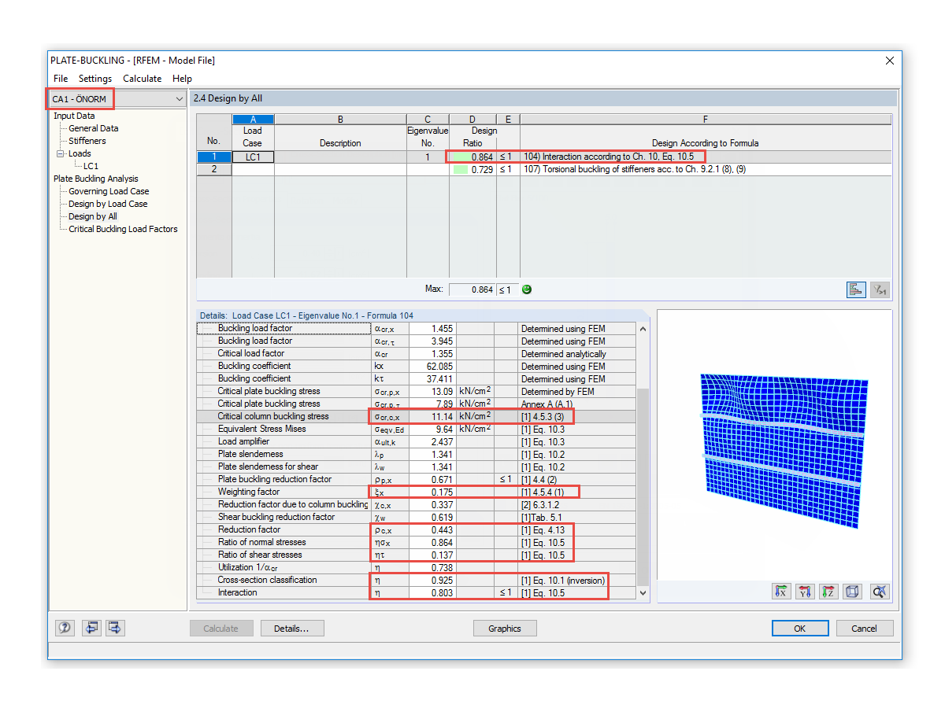The height and width of the screenshot is (708, 945).
Task: Click Utilization 1/αcr row
Action: (x=416, y=567)
